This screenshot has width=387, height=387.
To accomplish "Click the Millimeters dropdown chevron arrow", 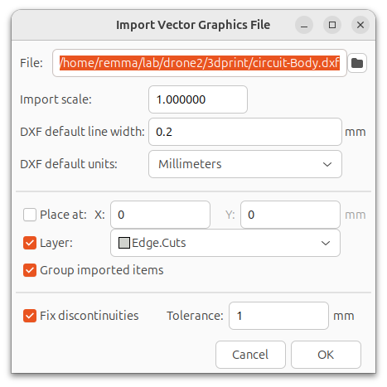I will click(x=327, y=164).
